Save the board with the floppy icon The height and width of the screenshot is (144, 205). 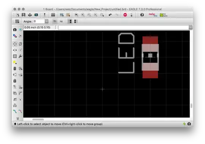[x=24, y=15]
